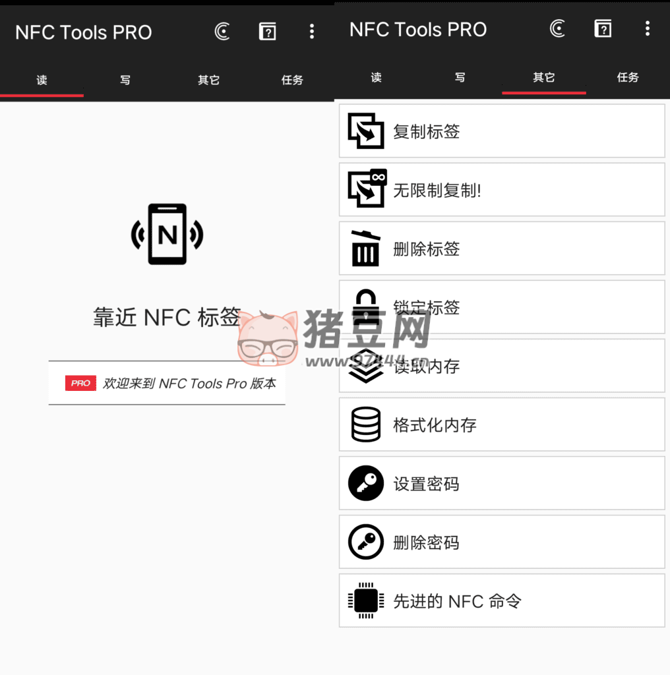Tap the chip icon for 先进的 NFC 命令
Image resolution: width=670 pixels, height=675 pixels.
click(366, 601)
